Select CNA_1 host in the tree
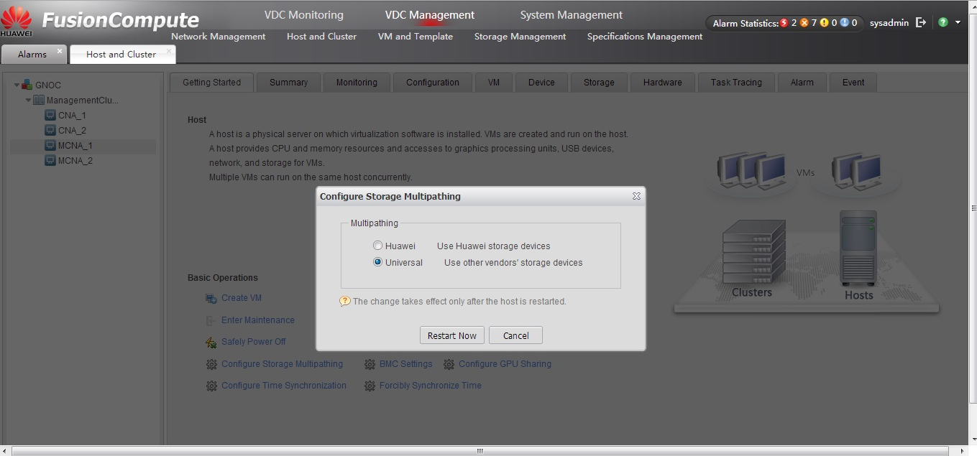This screenshot has width=977, height=456. click(72, 116)
